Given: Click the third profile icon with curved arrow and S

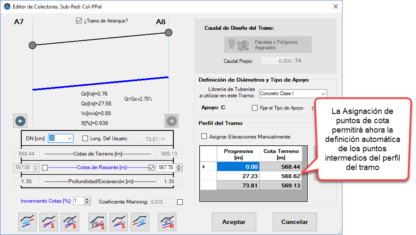Looking at the screenshot, I should pyautogui.click(x=69, y=222).
